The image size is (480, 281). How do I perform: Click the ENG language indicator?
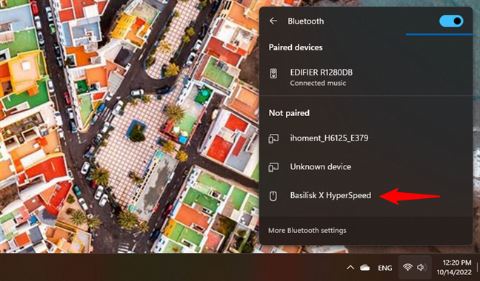click(384, 268)
